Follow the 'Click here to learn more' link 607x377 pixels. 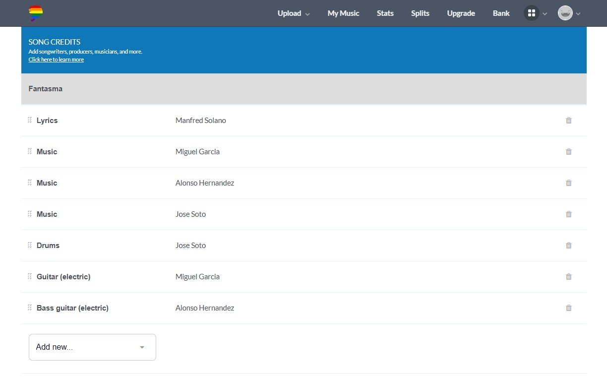(x=56, y=60)
